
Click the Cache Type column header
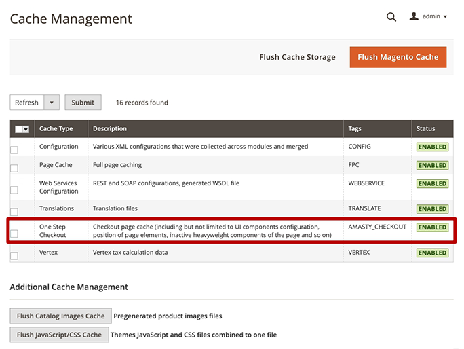(56, 128)
